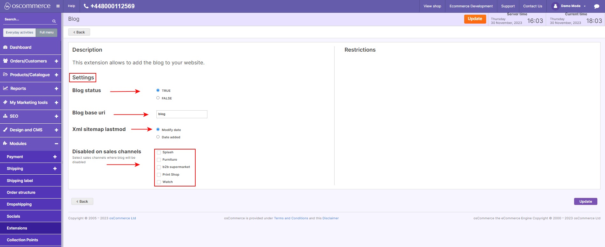The height and width of the screenshot is (247, 605).
Task: Click the SEO sitemap icon
Action: (x=5, y=116)
